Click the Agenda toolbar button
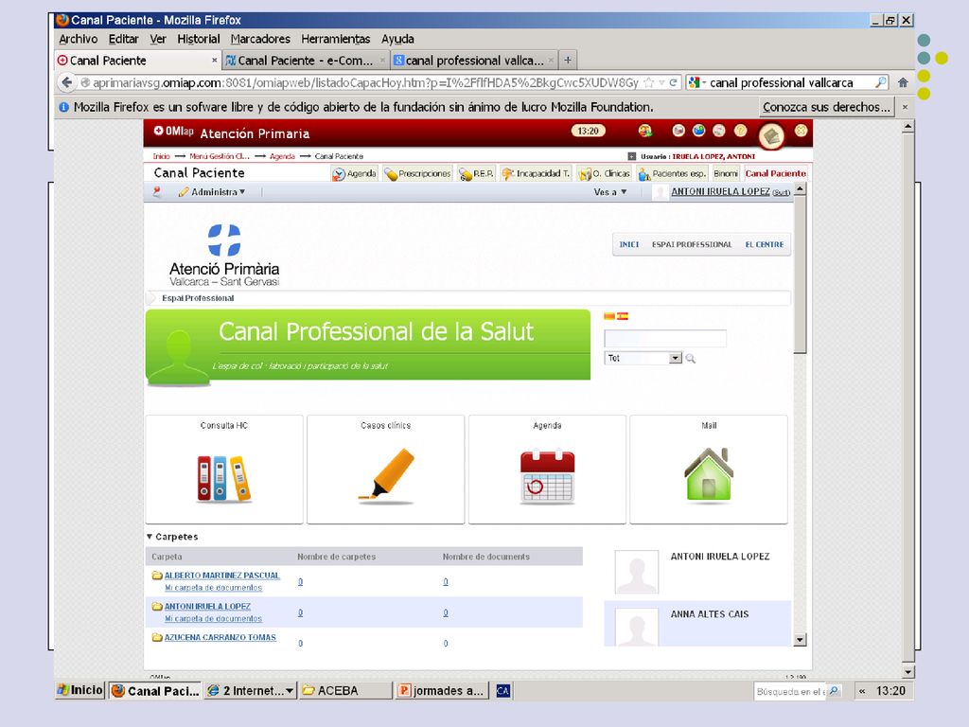This screenshot has height=727, width=969. pyautogui.click(x=355, y=174)
